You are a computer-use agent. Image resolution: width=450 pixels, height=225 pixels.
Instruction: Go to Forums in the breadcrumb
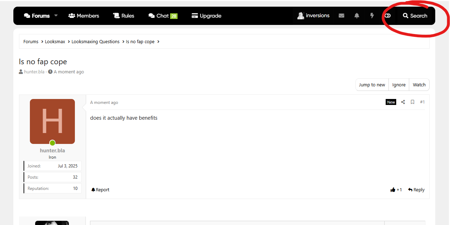point(31,41)
